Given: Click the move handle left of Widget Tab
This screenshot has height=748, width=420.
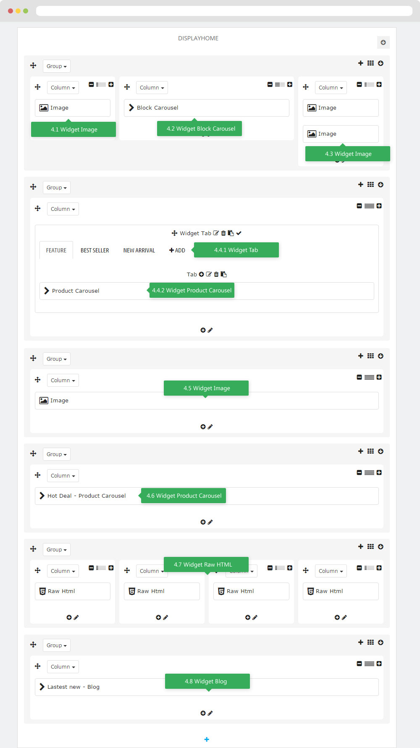Looking at the screenshot, I should click(174, 233).
